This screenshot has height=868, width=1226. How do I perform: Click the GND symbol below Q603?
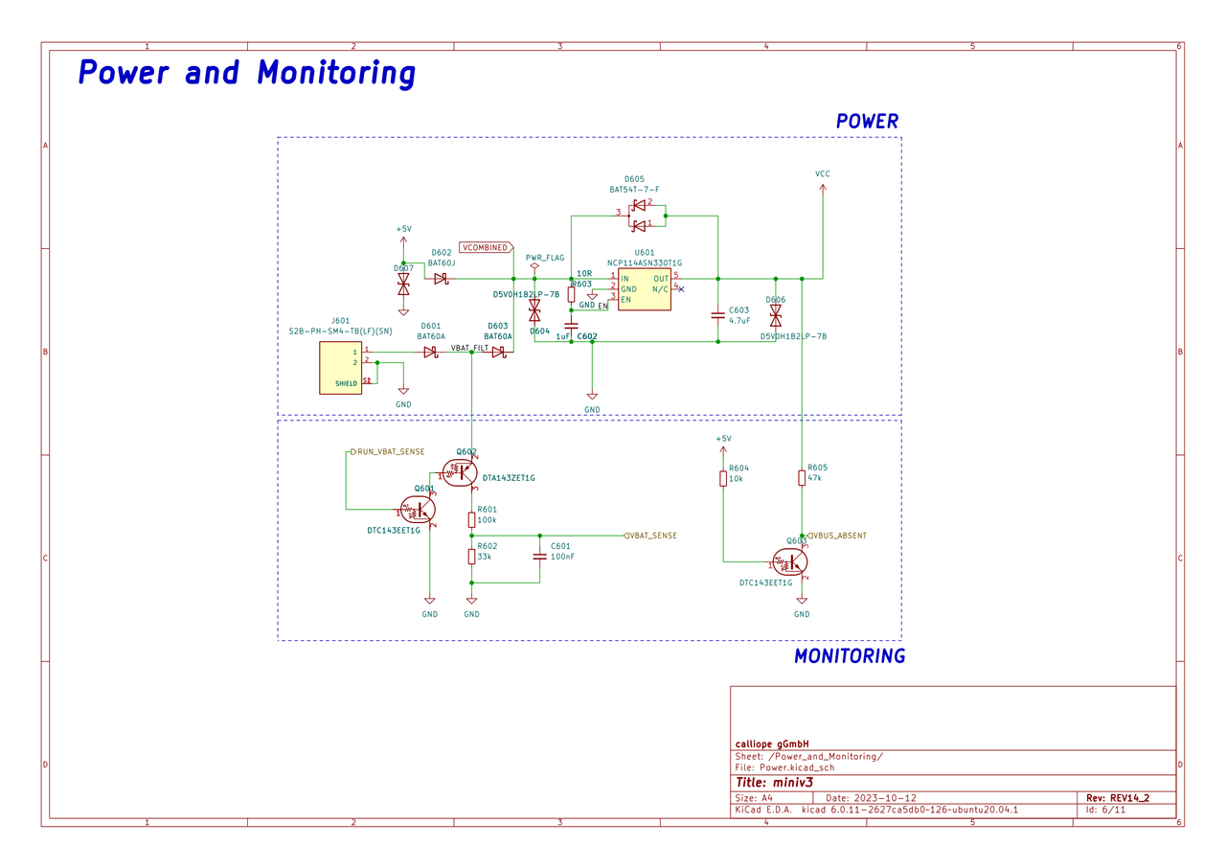802,601
